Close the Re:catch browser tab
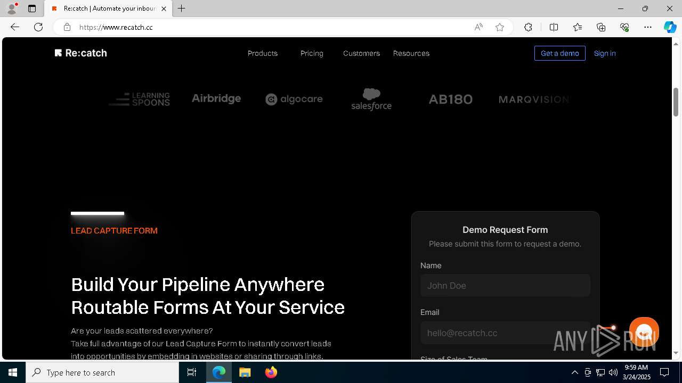 (164, 9)
